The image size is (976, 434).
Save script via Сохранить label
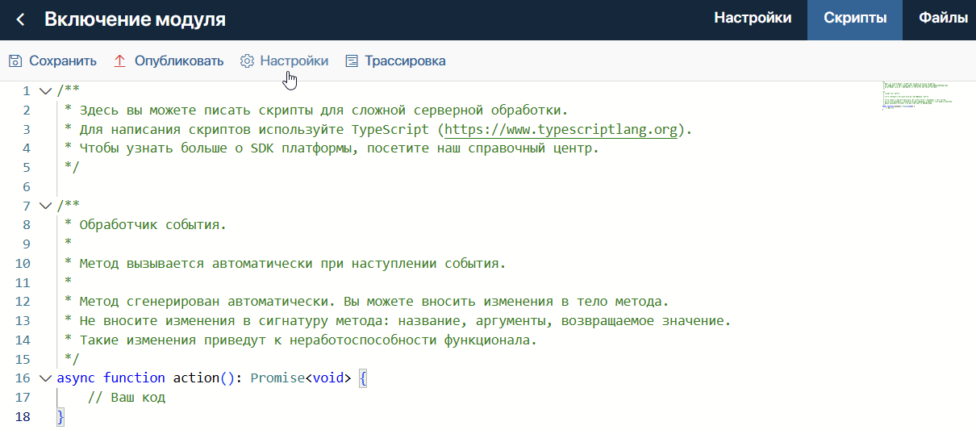coord(63,61)
